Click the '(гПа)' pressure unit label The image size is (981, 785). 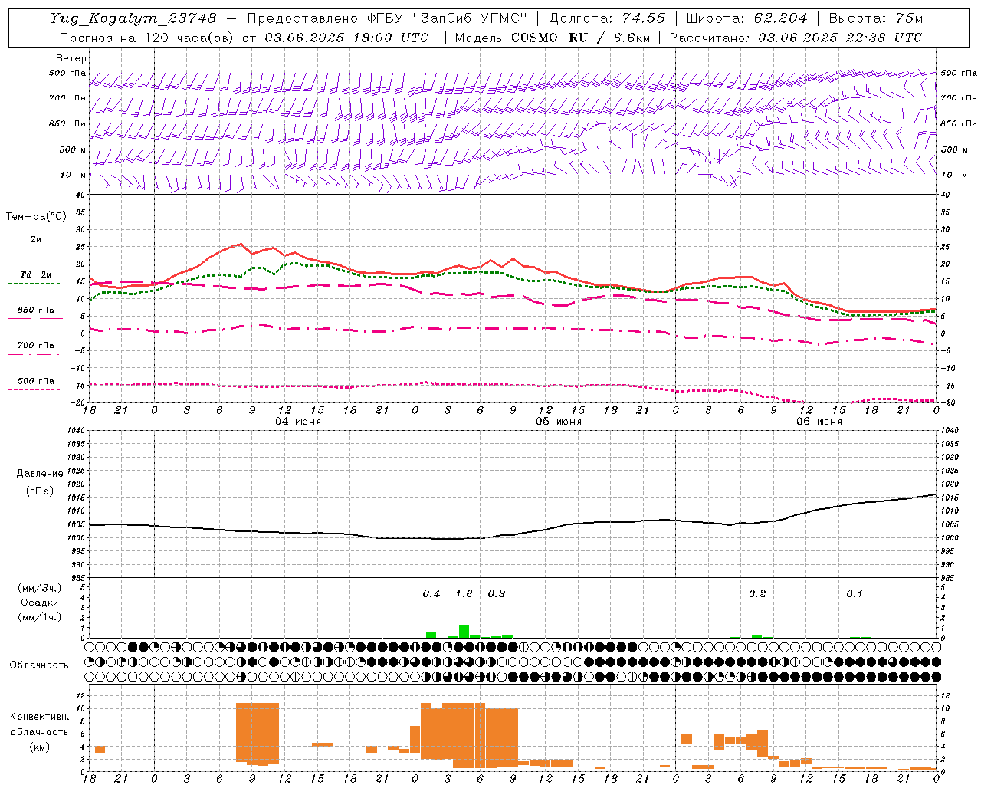40,491
